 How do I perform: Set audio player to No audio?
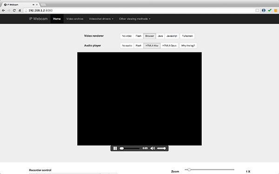tap(127, 45)
